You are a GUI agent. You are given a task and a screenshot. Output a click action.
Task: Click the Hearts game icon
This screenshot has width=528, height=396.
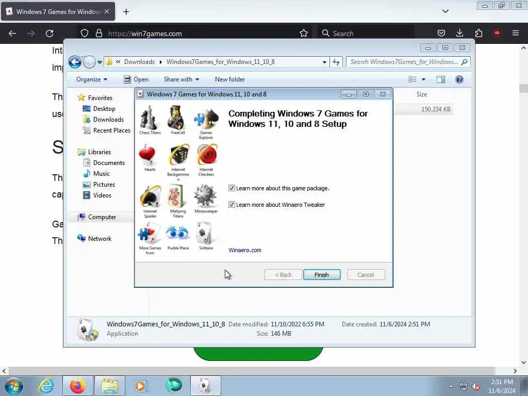click(x=147, y=155)
